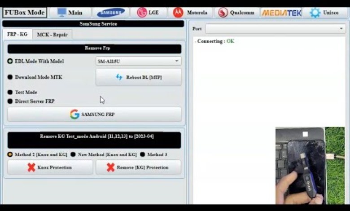Click the Main tab label
The height and width of the screenshot is (211, 350).
75,13
